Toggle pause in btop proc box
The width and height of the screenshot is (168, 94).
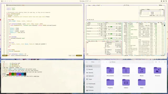[x=138, y=23]
